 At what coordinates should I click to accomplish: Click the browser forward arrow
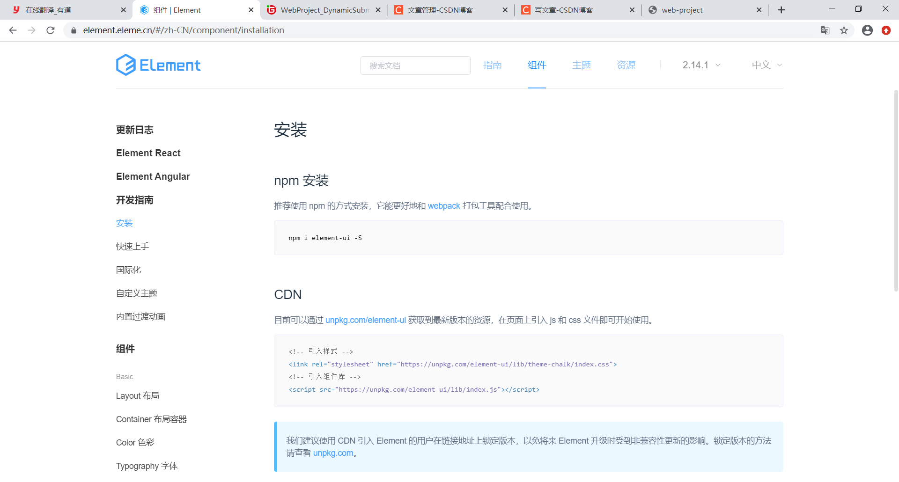(31, 30)
